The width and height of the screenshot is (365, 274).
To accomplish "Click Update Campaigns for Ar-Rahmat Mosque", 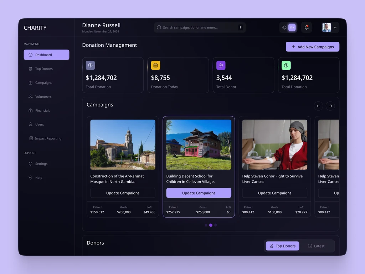I will (x=123, y=193).
